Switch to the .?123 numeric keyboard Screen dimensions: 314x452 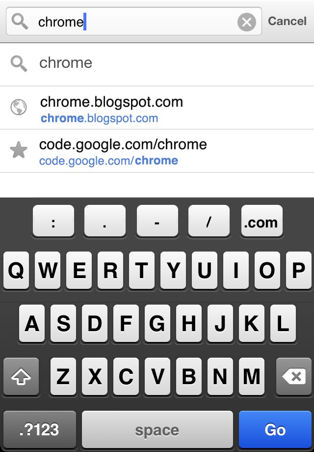click(40, 429)
